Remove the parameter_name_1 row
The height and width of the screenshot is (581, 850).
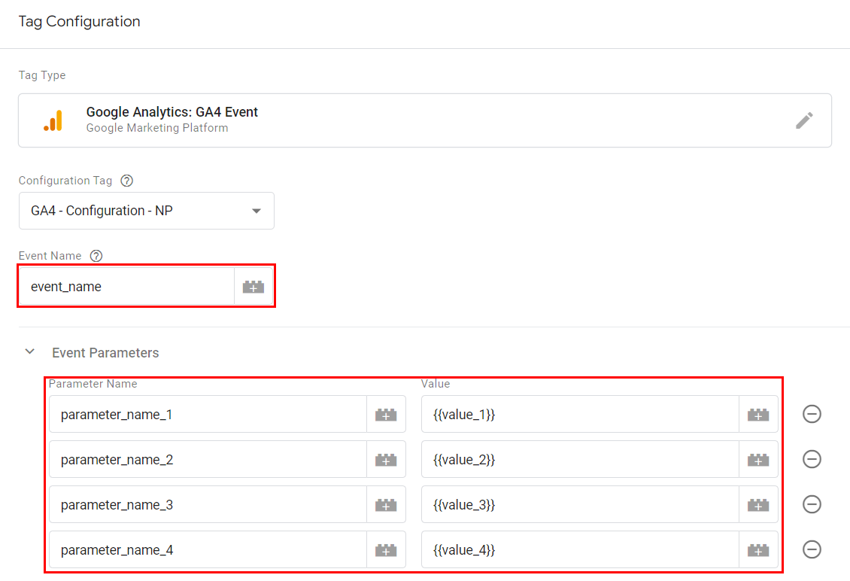pyautogui.click(x=812, y=415)
